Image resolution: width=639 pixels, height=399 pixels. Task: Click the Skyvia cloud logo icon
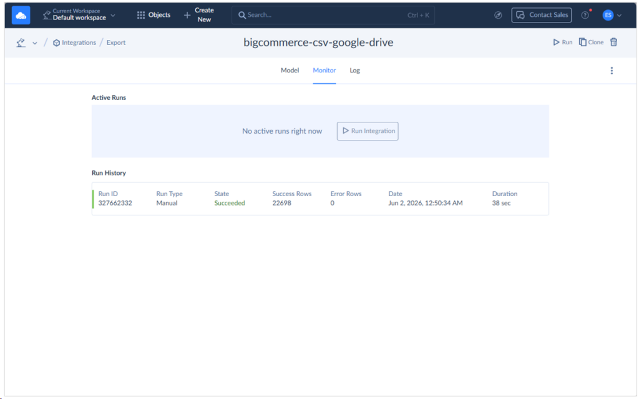click(21, 16)
